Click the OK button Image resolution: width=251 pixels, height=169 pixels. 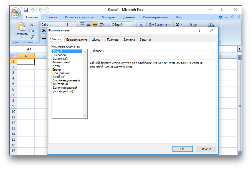(x=182, y=149)
